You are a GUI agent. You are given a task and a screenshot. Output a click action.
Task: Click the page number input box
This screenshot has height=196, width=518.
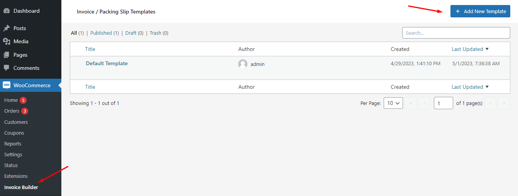443,103
